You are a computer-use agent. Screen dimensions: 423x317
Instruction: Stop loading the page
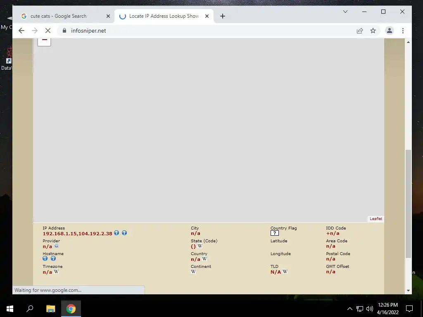coord(48,31)
